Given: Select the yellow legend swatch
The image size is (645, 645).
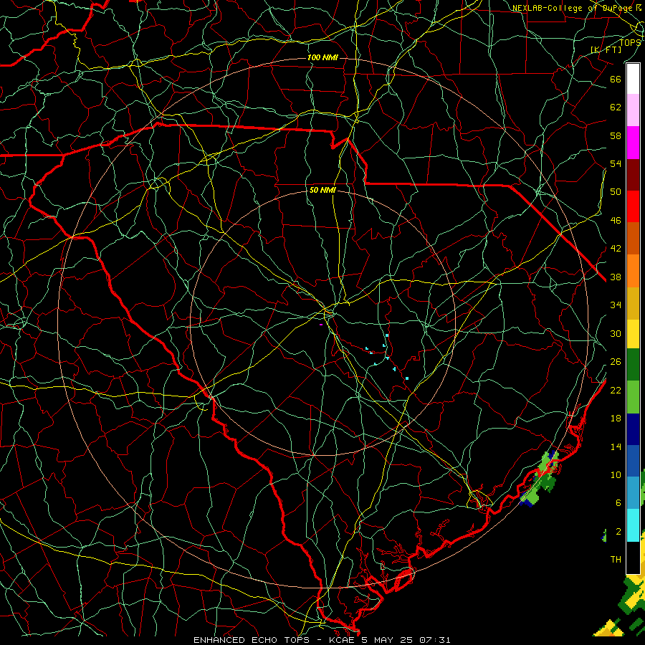Looking at the screenshot, I should point(633,334).
